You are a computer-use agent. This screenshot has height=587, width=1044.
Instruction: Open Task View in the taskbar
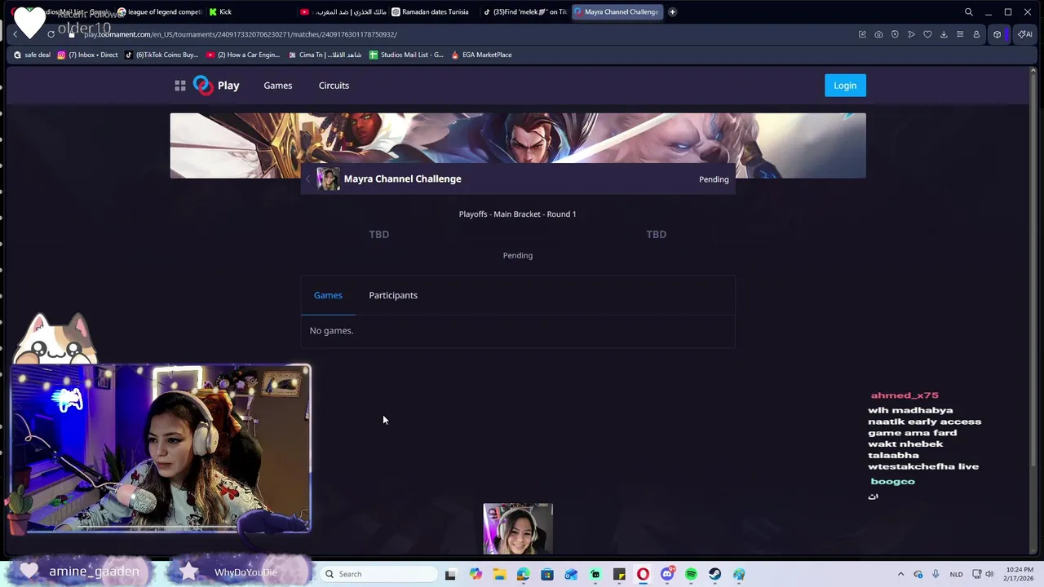[x=451, y=574]
